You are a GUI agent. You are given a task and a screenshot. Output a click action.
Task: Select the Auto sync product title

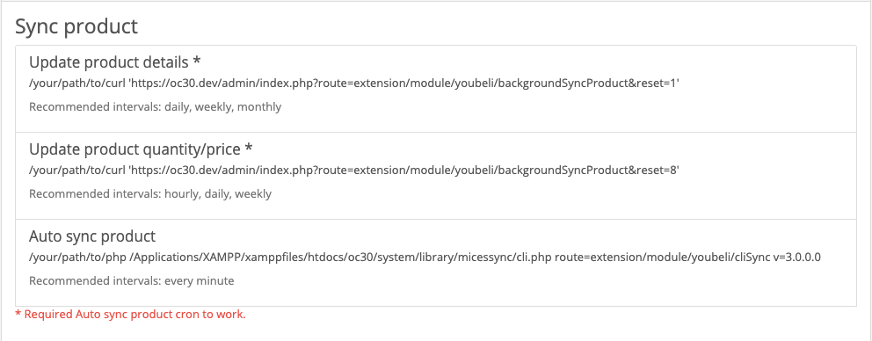point(92,236)
